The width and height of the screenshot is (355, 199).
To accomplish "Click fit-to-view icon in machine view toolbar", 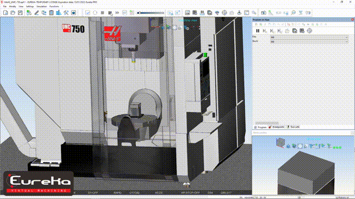I will tap(174, 28).
